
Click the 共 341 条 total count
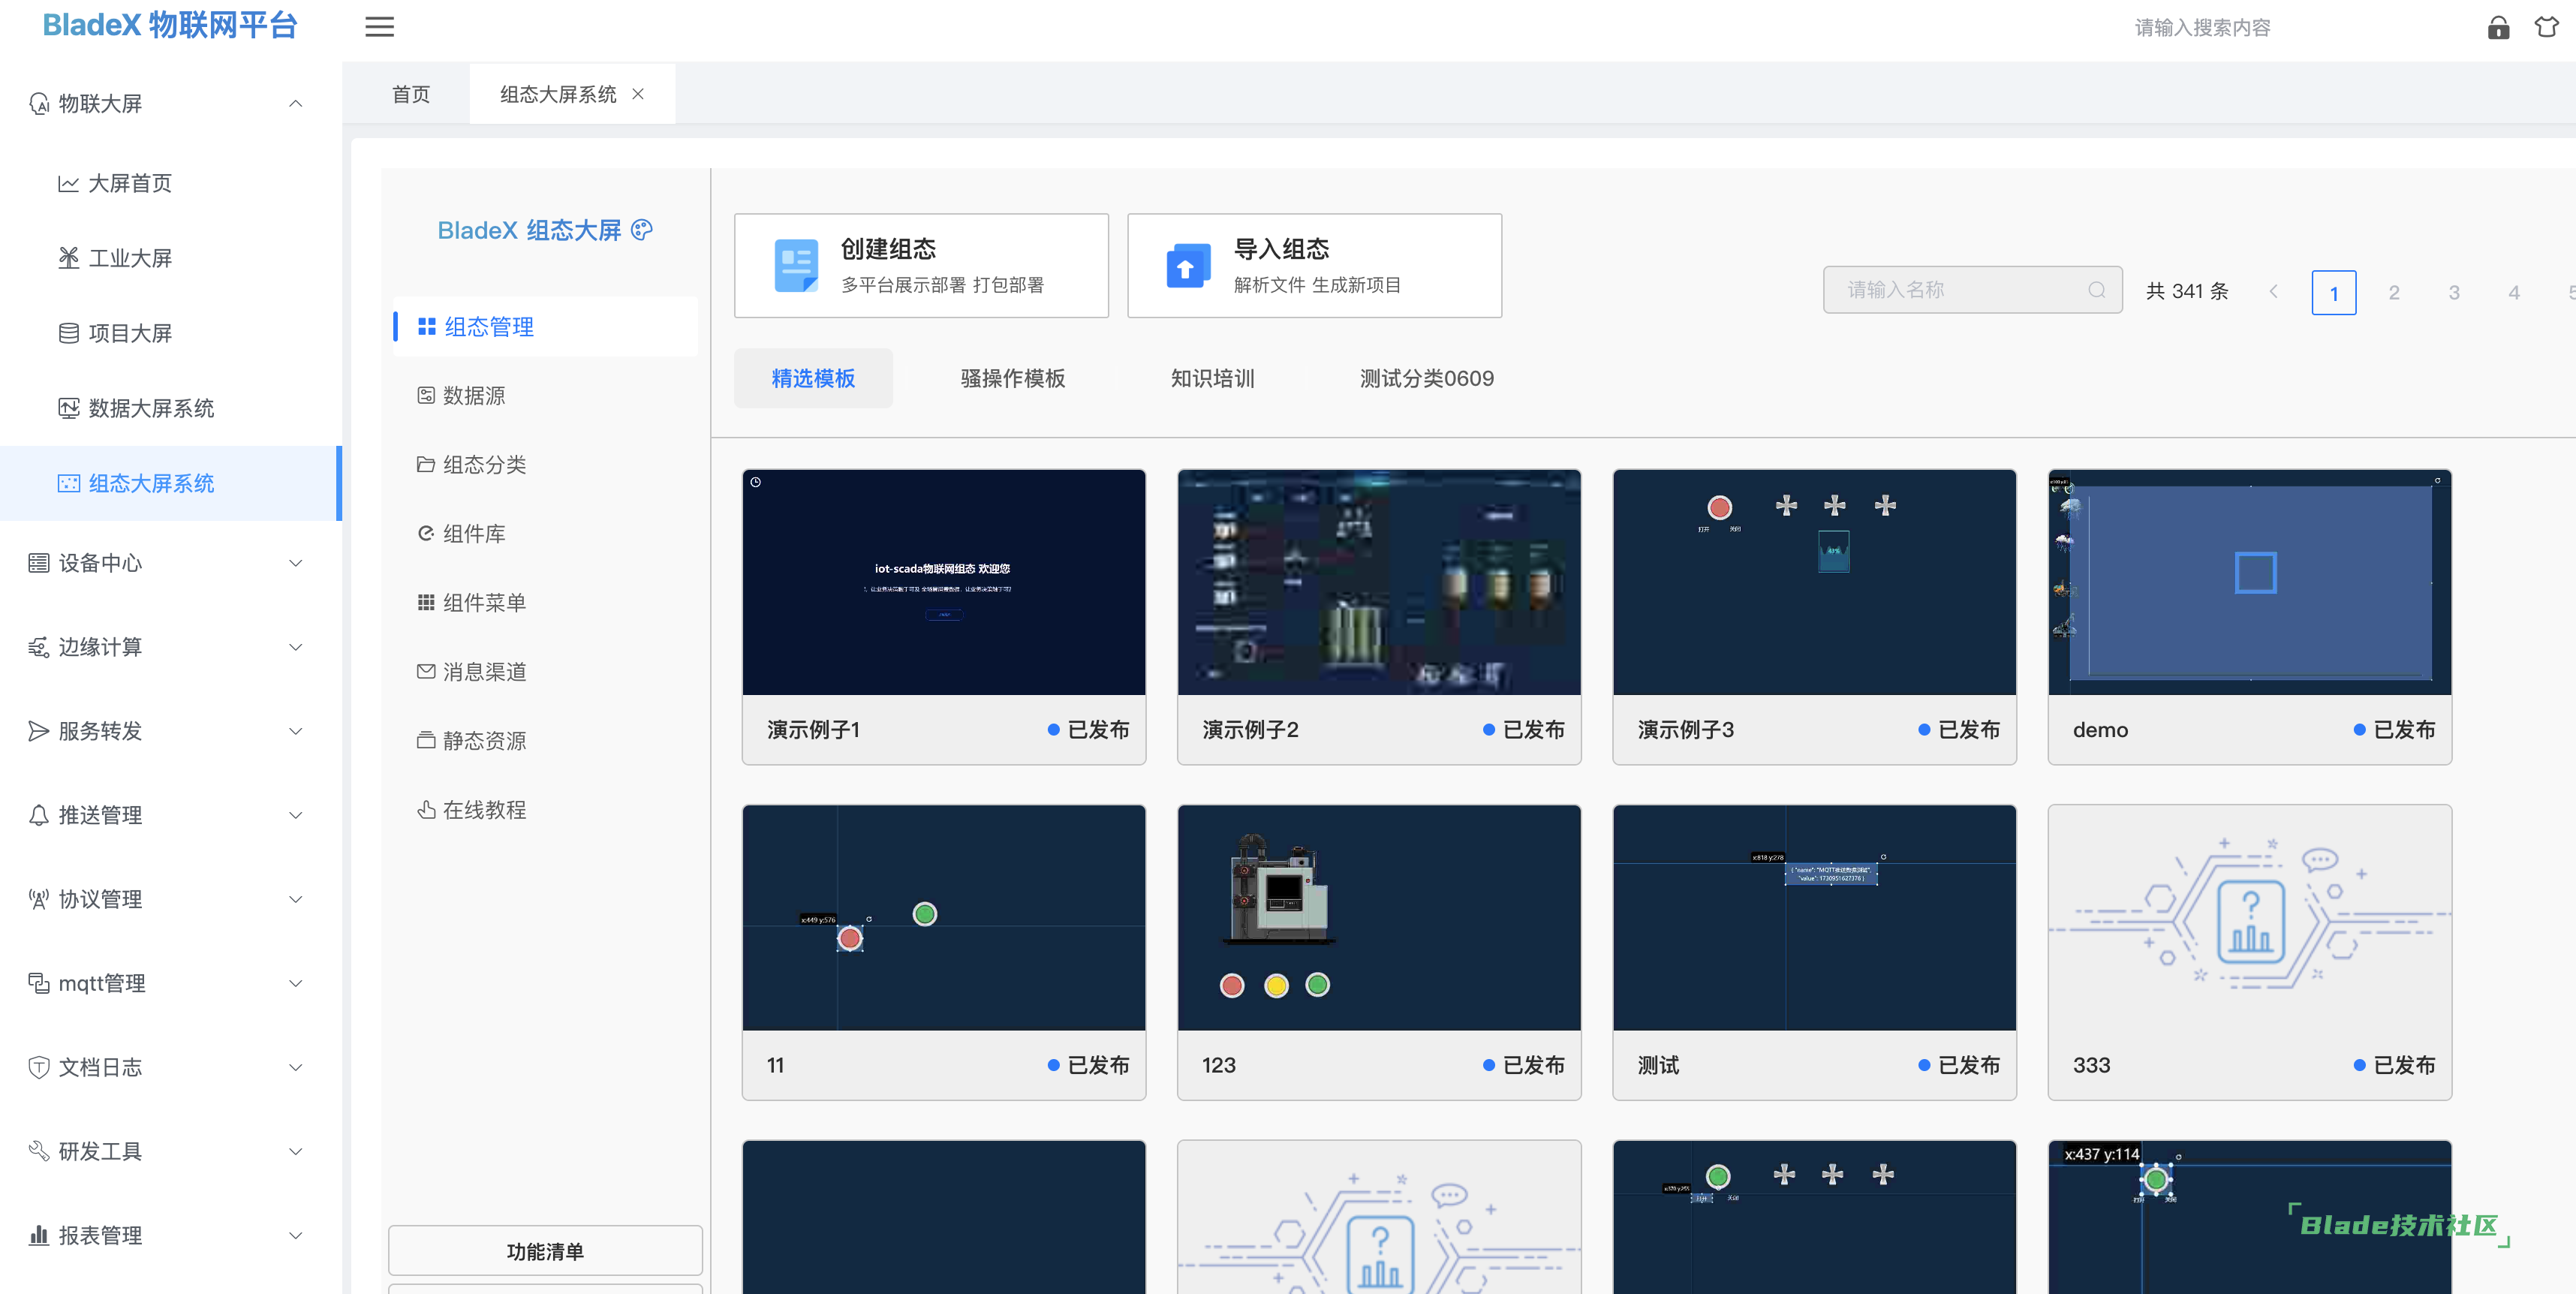[2187, 291]
